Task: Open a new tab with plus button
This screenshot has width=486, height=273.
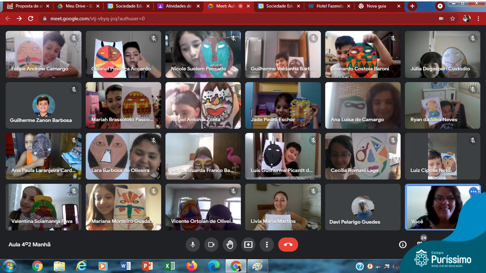Action: tap(412, 6)
